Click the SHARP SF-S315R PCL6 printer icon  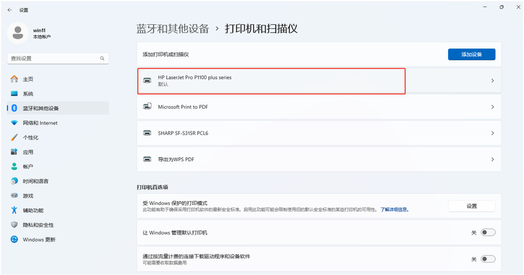[148, 133]
